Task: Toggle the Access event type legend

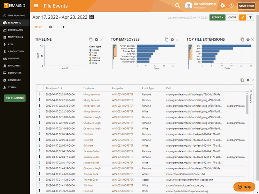Action: click(x=96, y=50)
